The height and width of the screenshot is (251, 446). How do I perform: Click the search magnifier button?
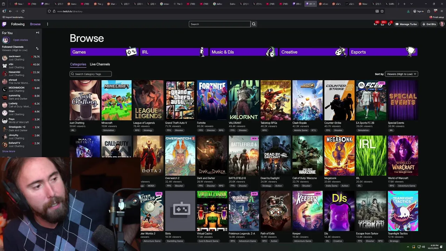[x=254, y=24]
